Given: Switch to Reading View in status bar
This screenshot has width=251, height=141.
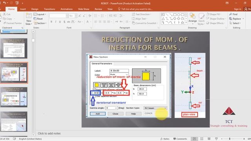Looking at the screenshot, I should click(x=209, y=139).
